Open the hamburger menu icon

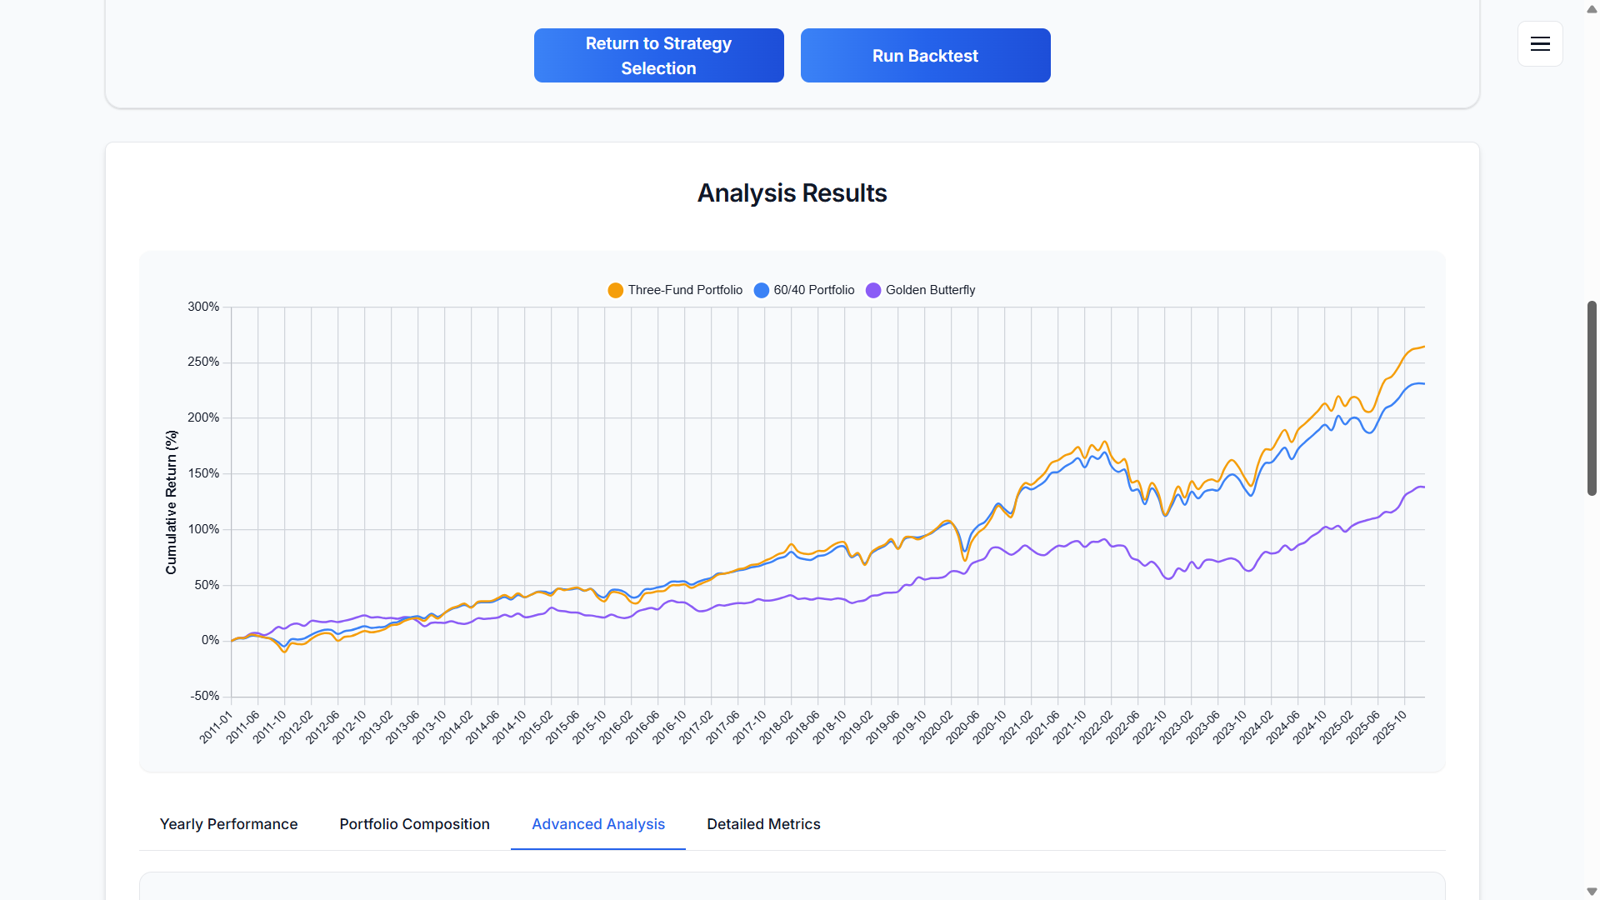(1540, 44)
